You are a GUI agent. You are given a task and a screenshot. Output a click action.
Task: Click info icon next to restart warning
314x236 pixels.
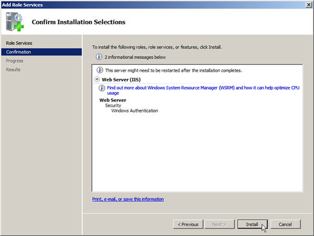[100, 70]
